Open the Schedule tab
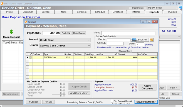 (100, 12)
